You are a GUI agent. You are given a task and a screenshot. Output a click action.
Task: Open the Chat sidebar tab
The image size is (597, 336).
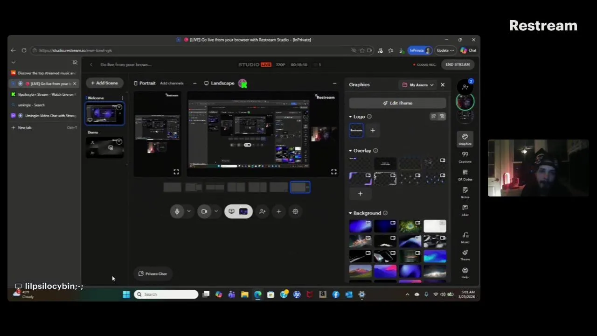coord(465,210)
